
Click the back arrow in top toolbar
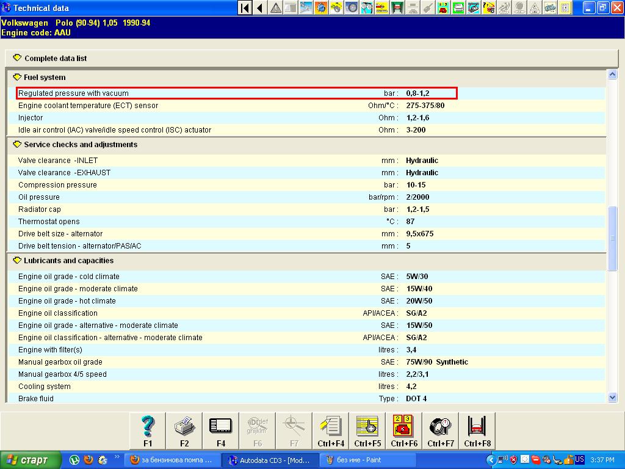pos(260,8)
